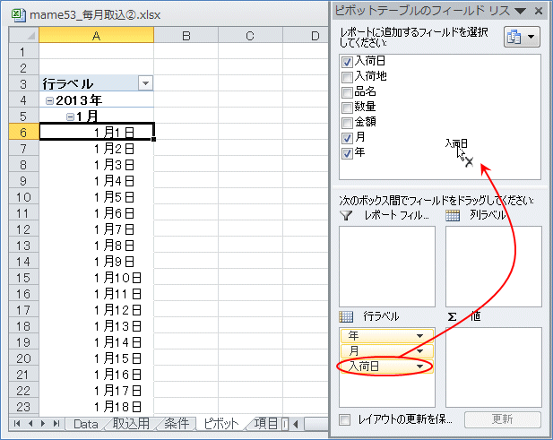
Task: Close the PivotTable field list pane
Action: (539, 12)
